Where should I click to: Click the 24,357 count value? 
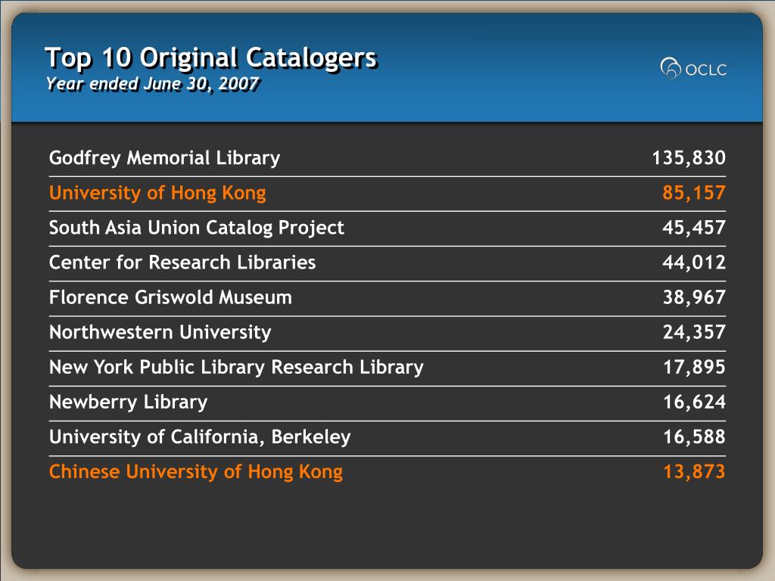694,333
